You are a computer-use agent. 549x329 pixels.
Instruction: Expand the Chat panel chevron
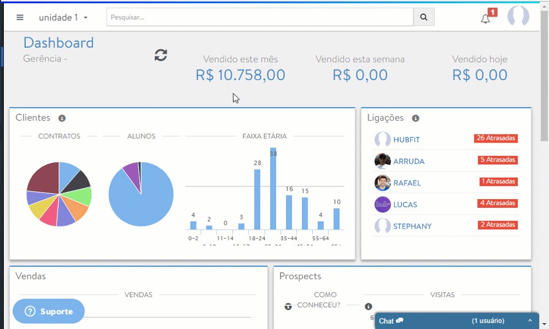530,321
